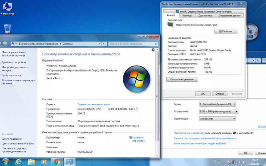Screen dimensions: 266x166
Task: Open Windows Explorer folder icon in taskbar
Action: (x=32, y=162)
